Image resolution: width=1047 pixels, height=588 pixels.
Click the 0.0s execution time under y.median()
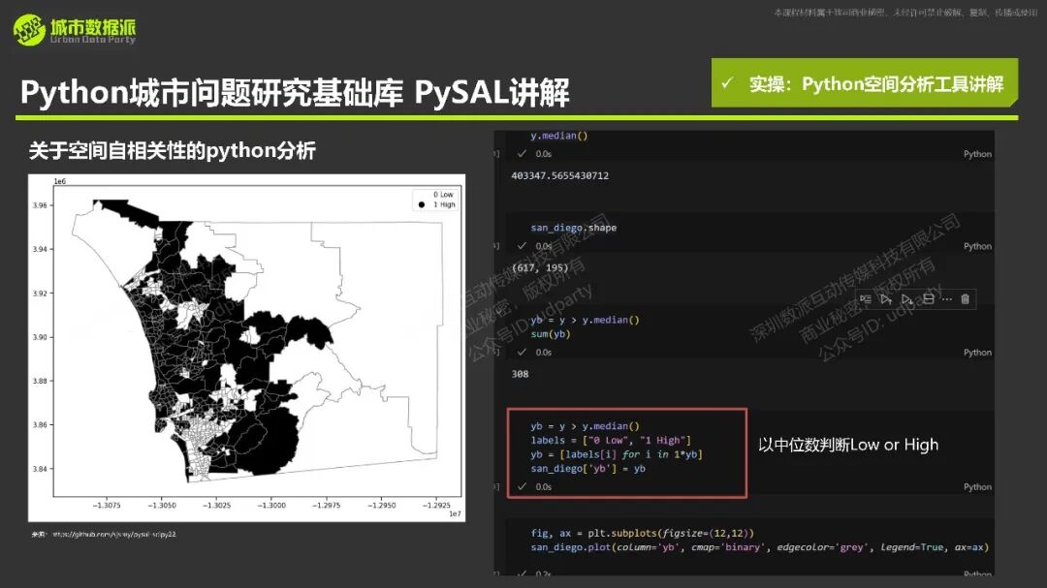click(x=544, y=153)
